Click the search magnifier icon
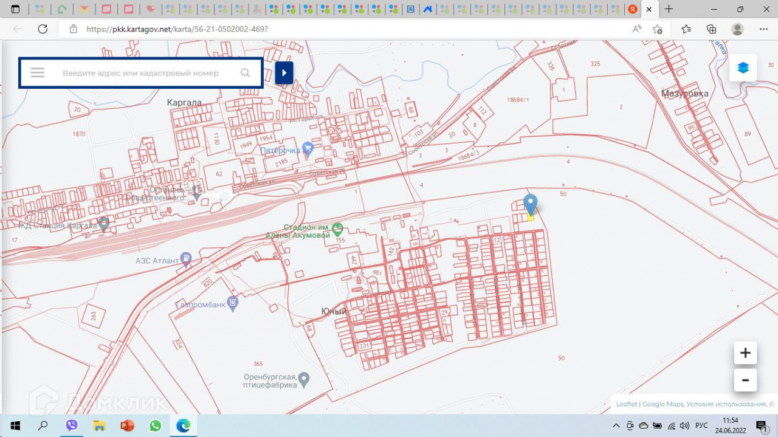This screenshot has width=778, height=437. [x=245, y=73]
